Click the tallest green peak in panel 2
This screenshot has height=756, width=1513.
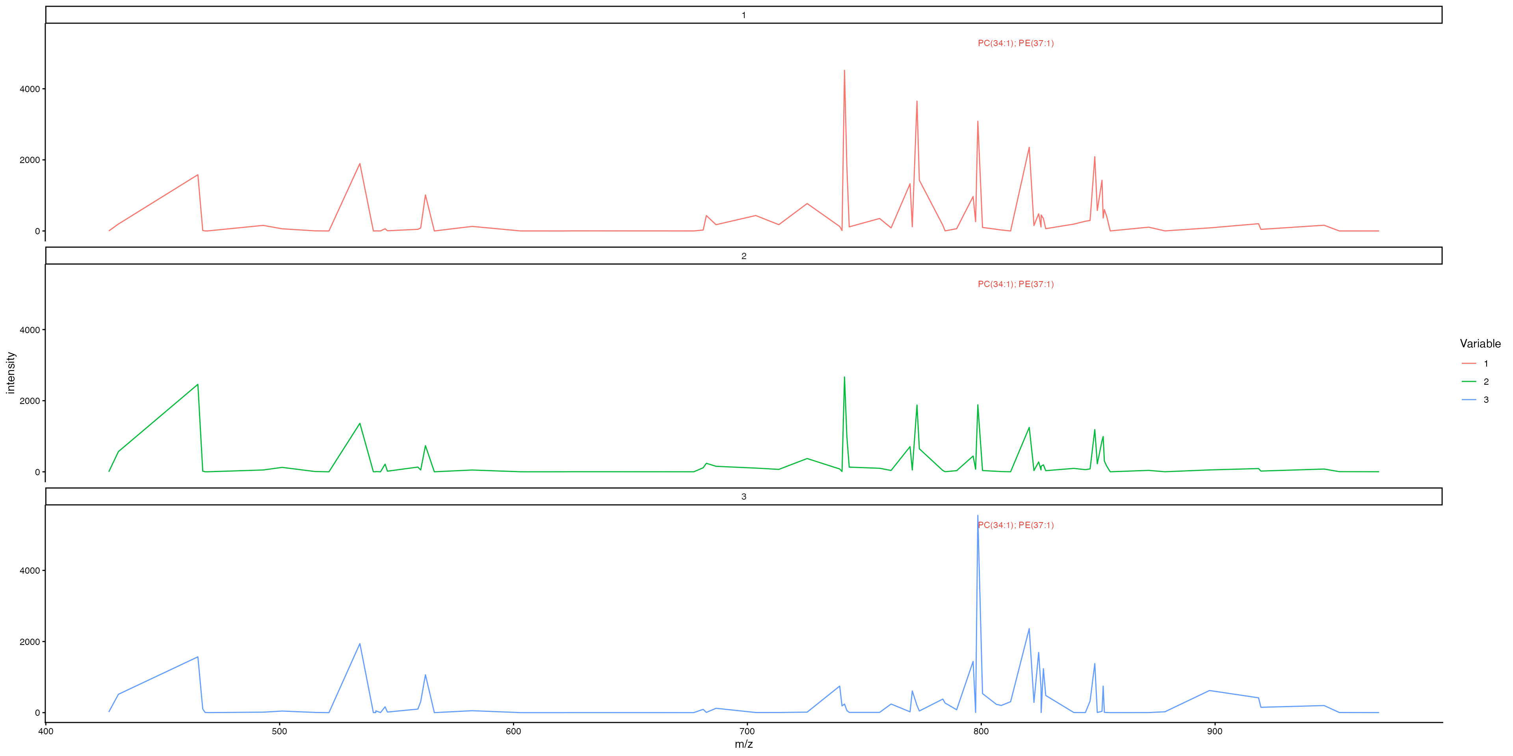[844, 378]
